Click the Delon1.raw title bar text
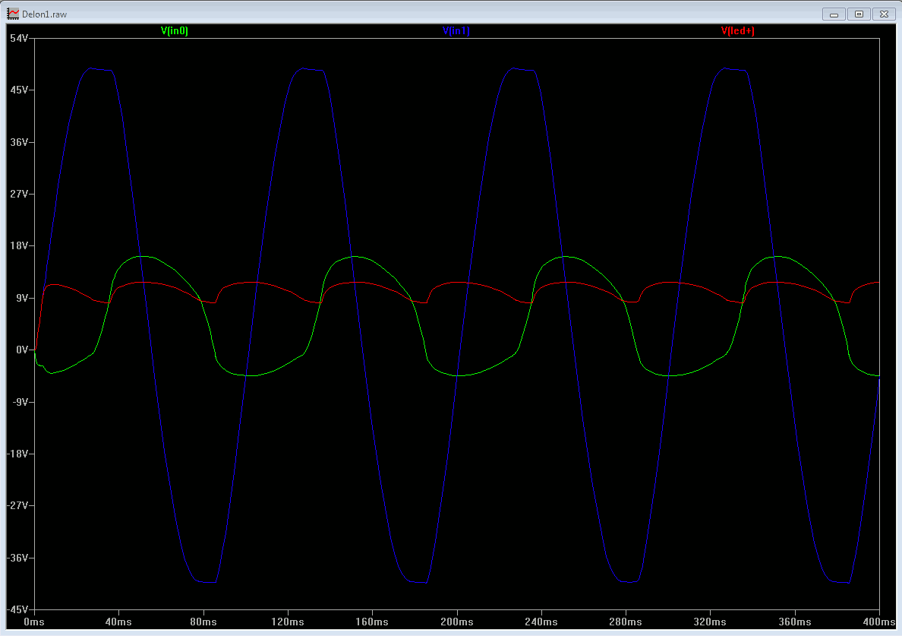 [x=45, y=14]
